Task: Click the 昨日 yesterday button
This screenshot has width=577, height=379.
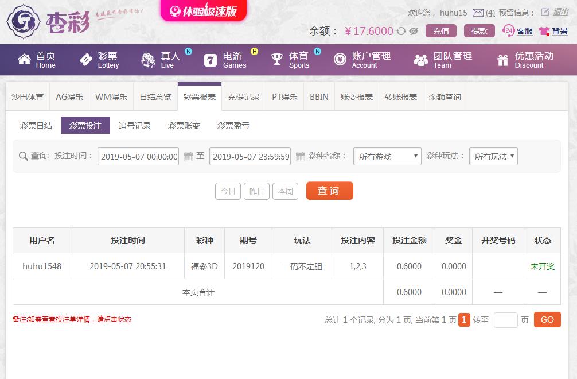Action: coord(256,191)
